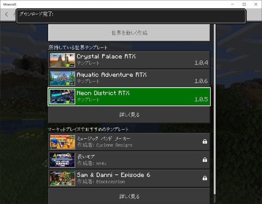Select the Aquatic Adventure RTX template row

tap(129, 78)
